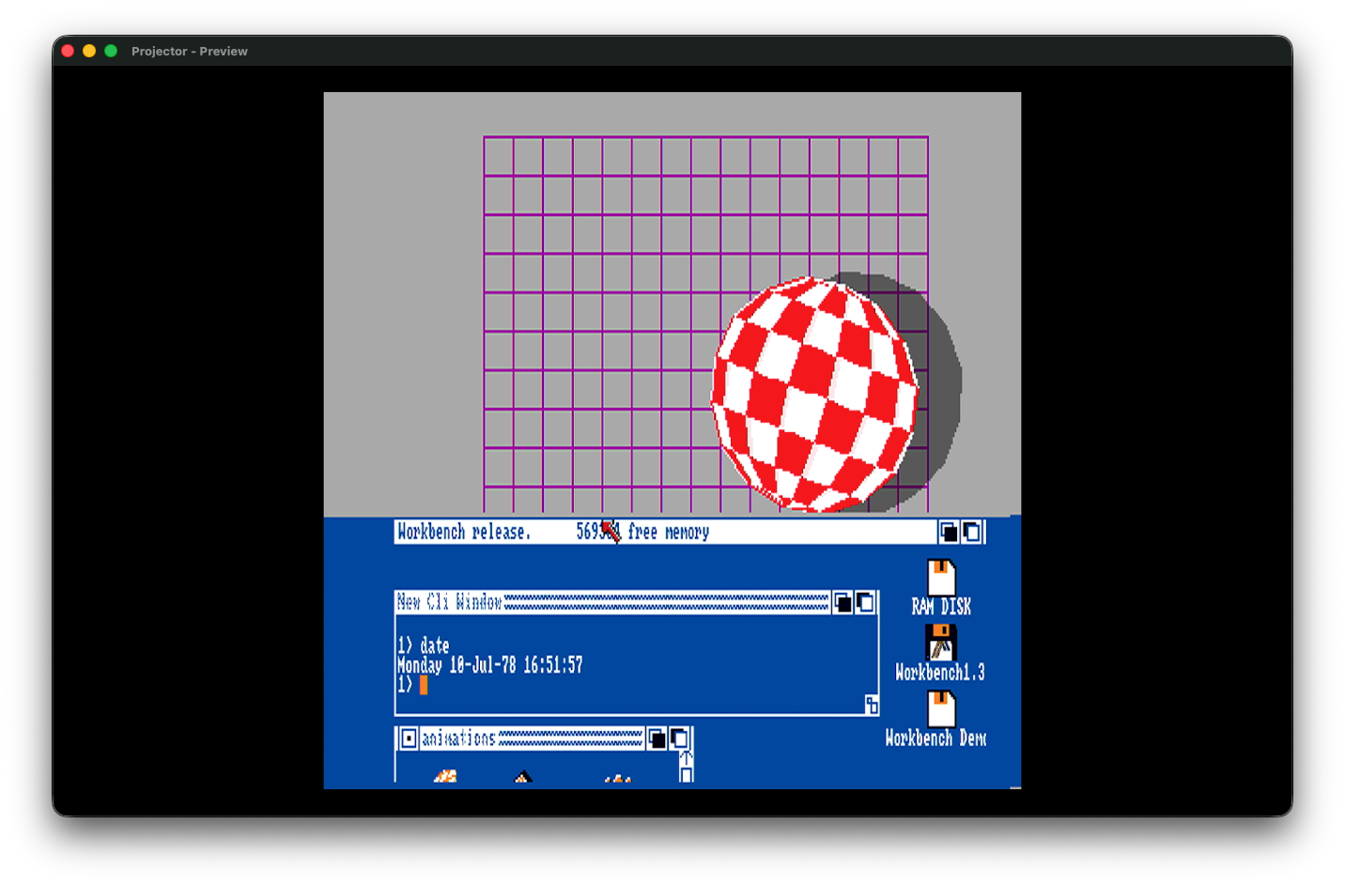Click the free memory readout in title bar

coord(642,532)
